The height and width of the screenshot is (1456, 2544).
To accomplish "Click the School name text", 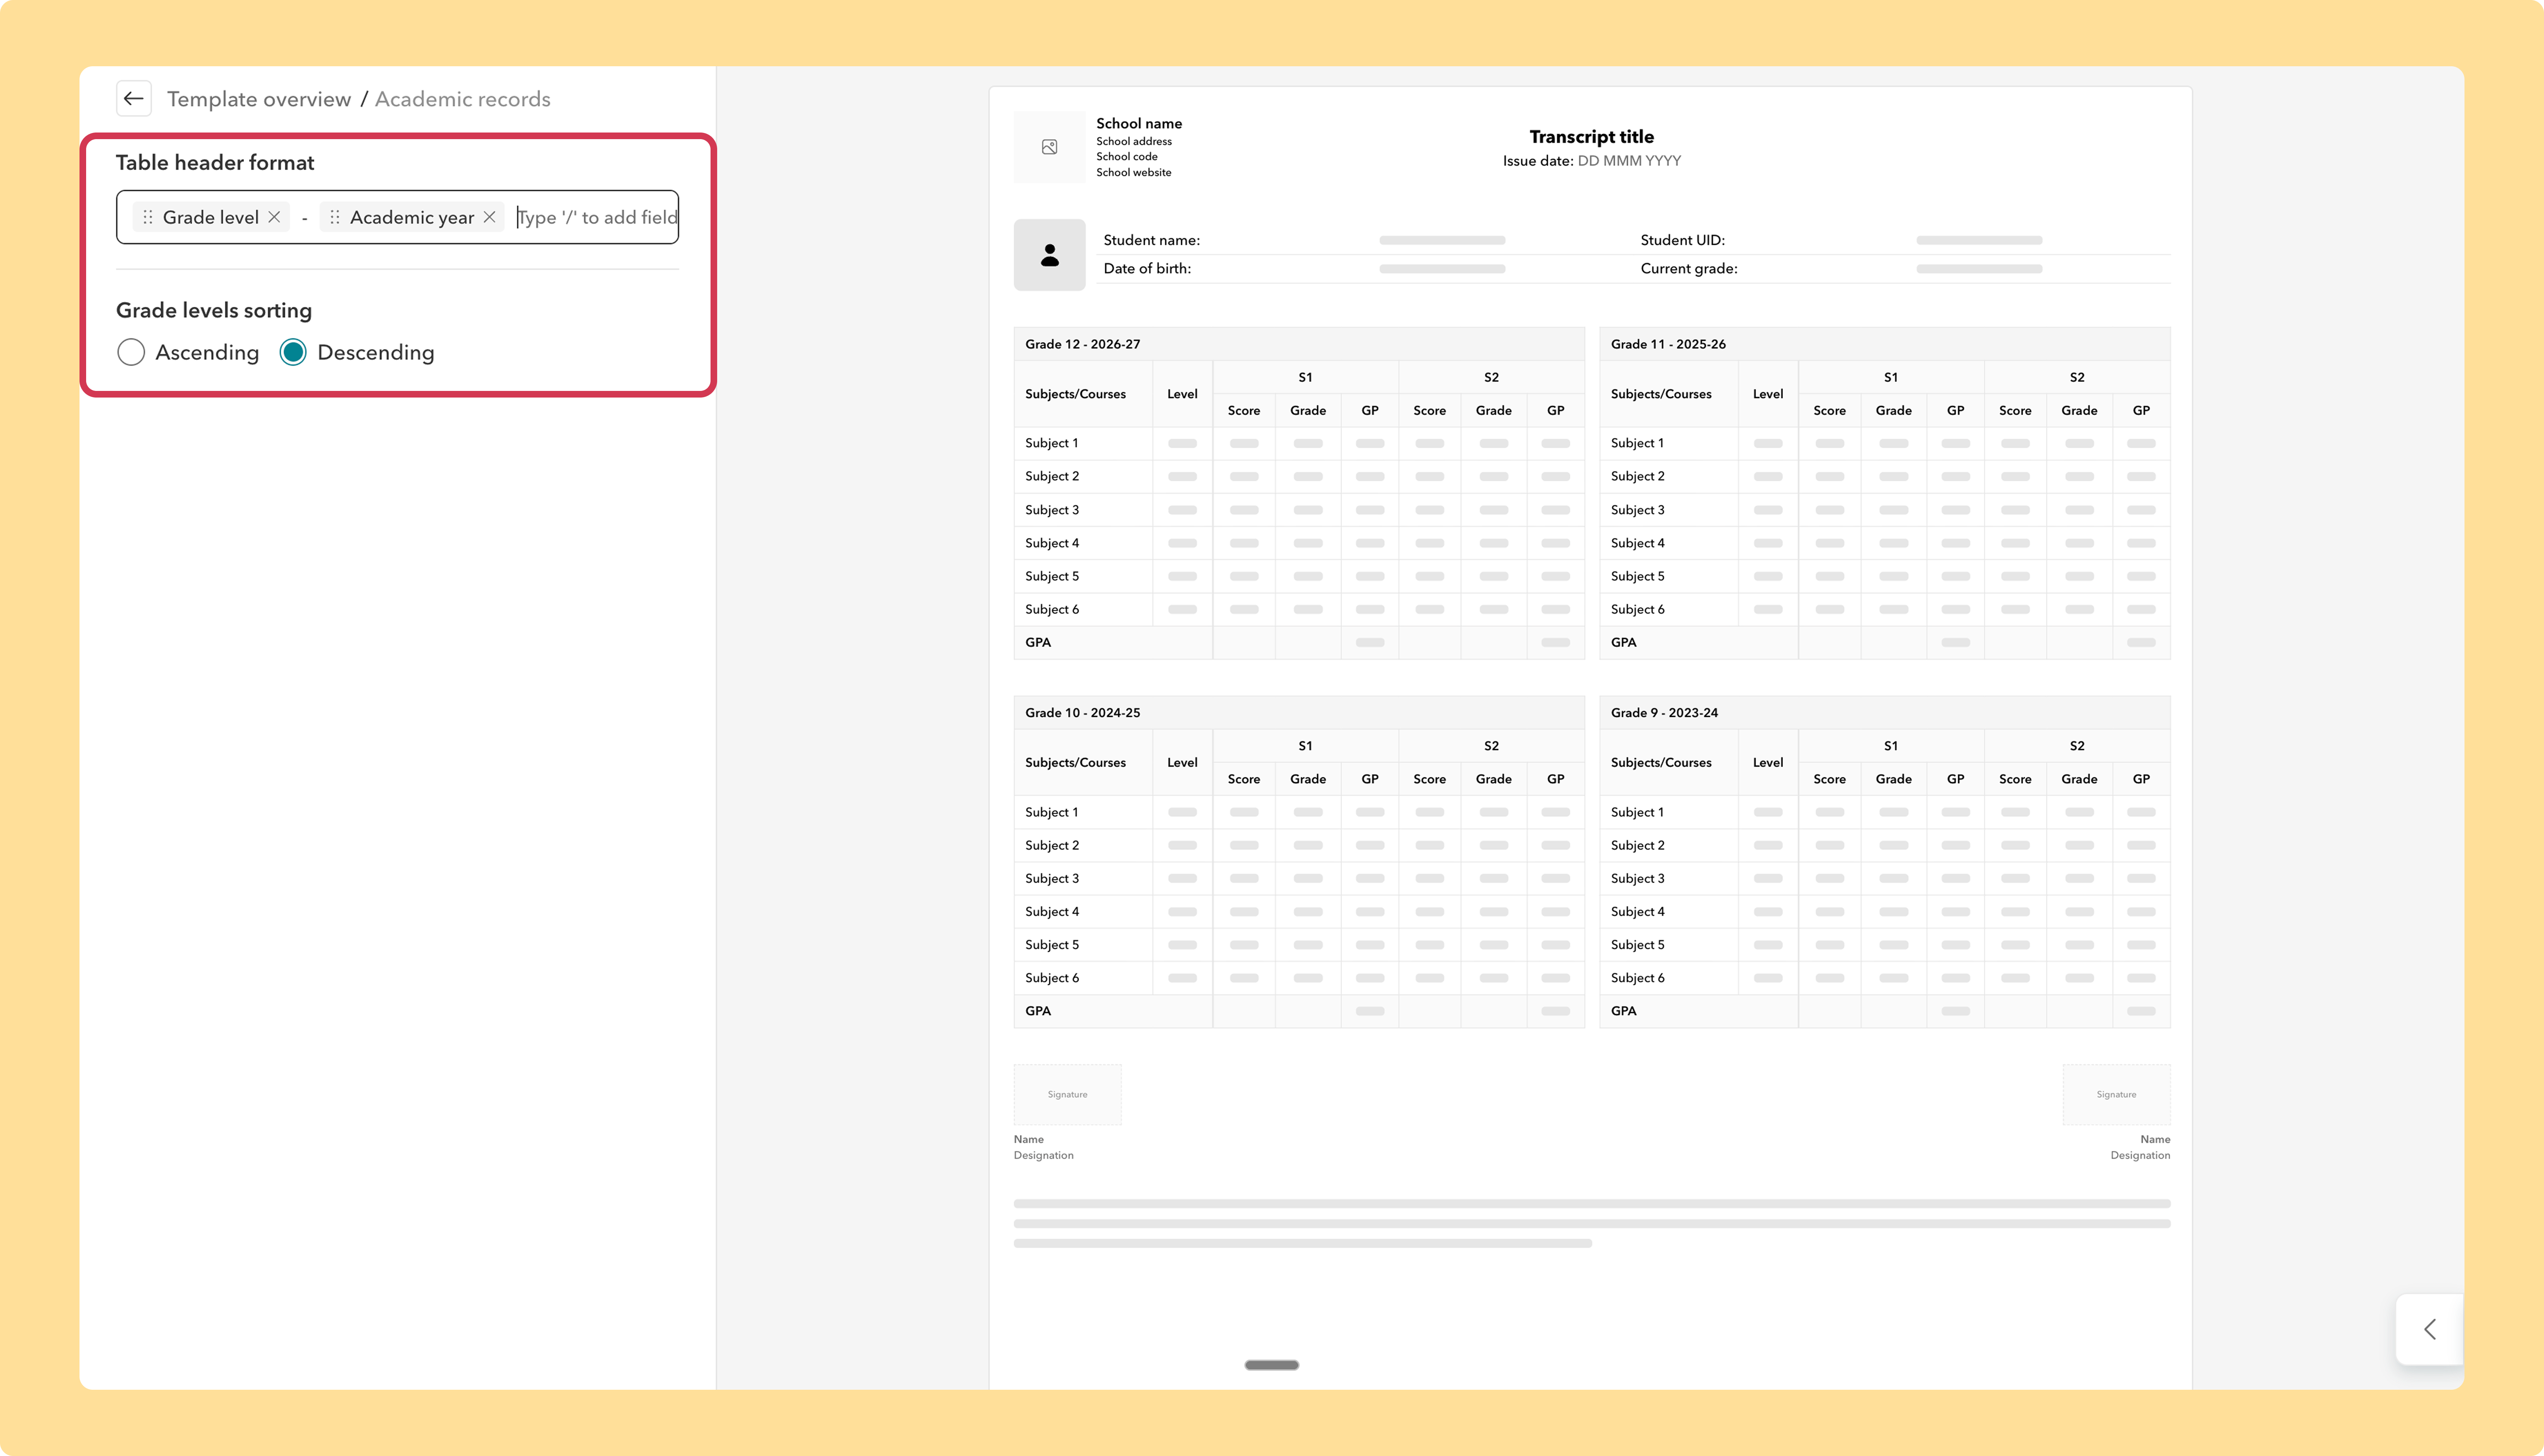I will coord(1139,123).
